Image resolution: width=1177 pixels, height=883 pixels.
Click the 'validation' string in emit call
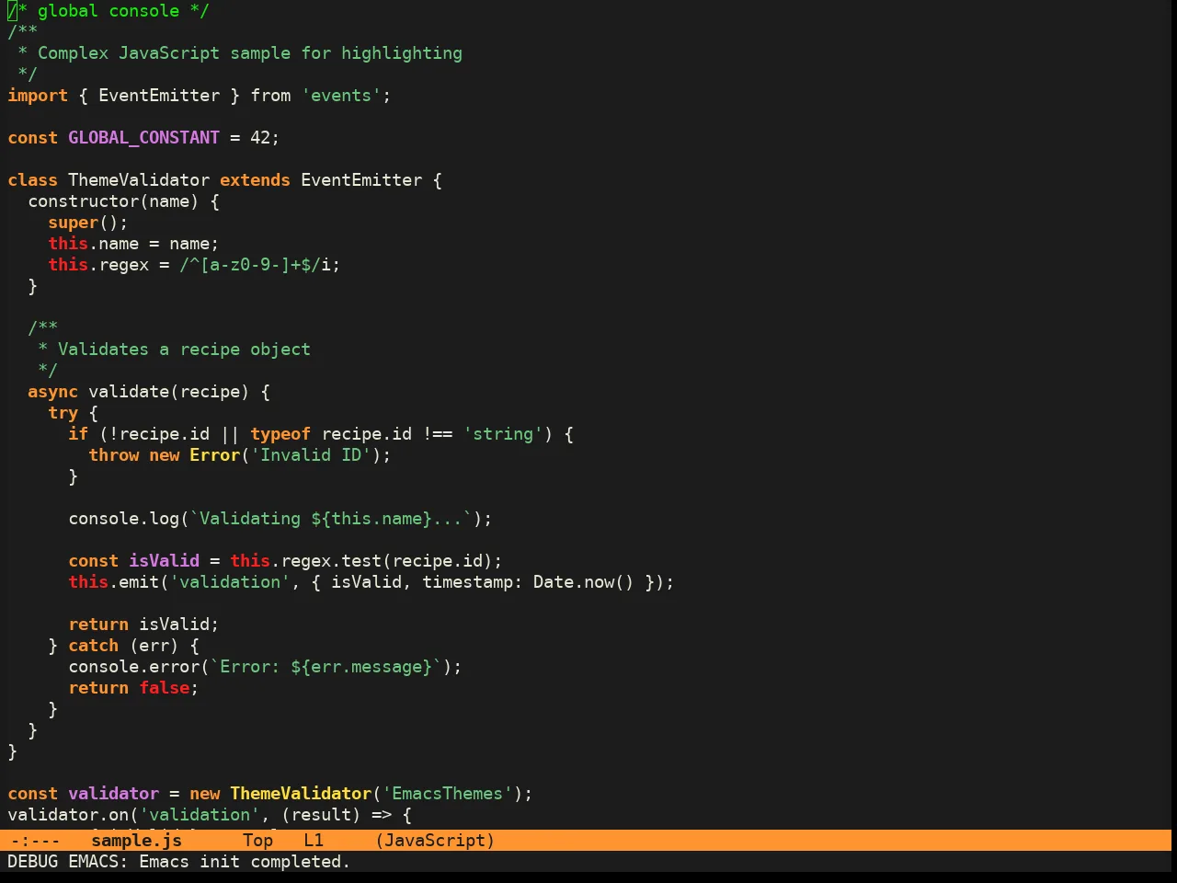[x=230, y=582]
